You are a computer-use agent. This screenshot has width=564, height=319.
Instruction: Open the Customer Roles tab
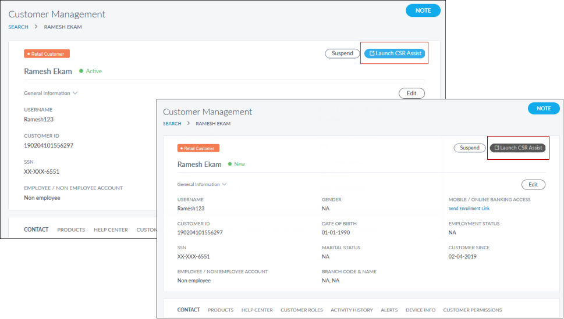click(302, 310)
